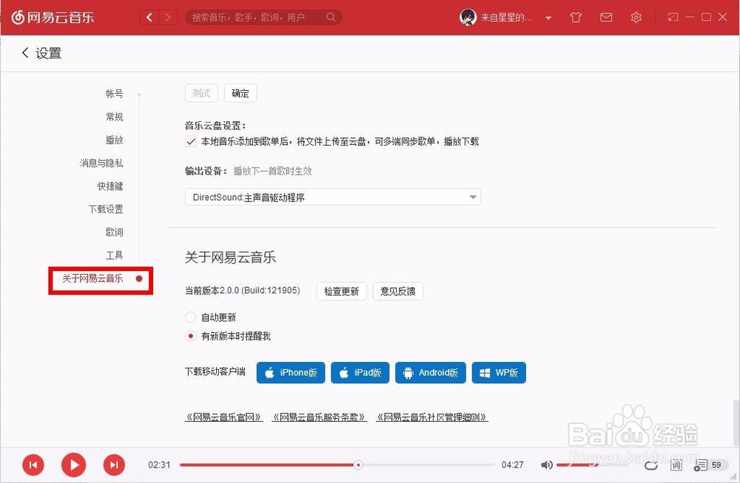Download the iPhone版 client
740x483 pixels.
click(x=291, y=373)
